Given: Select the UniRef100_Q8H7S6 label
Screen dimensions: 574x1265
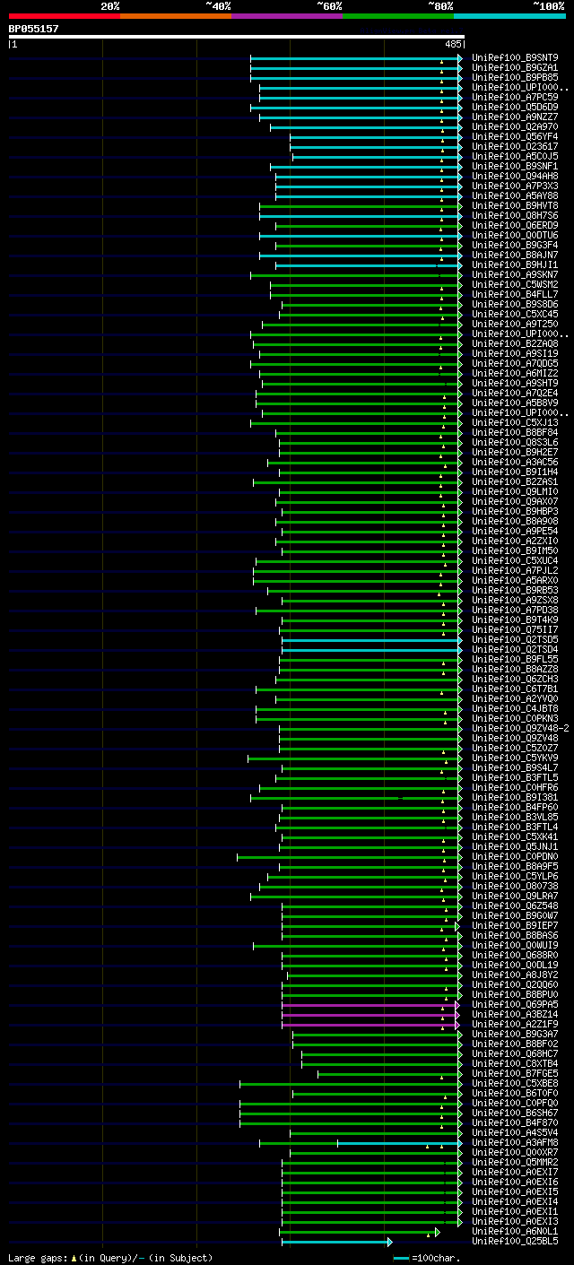Looking at the screenshot, I should pos(515,216).
